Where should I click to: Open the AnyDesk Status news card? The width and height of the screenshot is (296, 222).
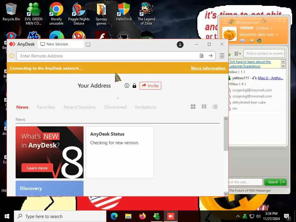tap(120, 152)
